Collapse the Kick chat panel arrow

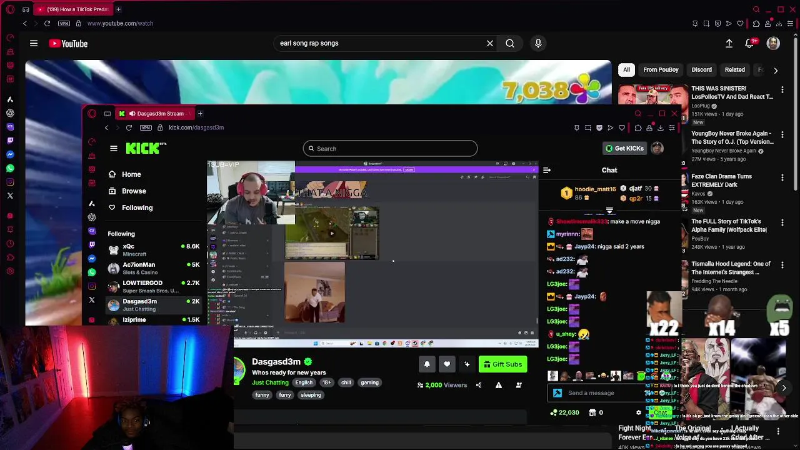click(x=547, y=170)
